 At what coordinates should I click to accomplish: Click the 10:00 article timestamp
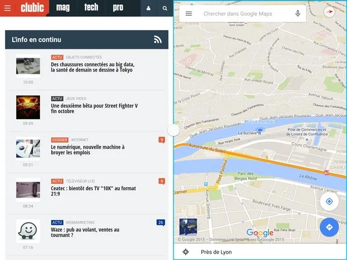pyautogui.click(x=28, y=82)
